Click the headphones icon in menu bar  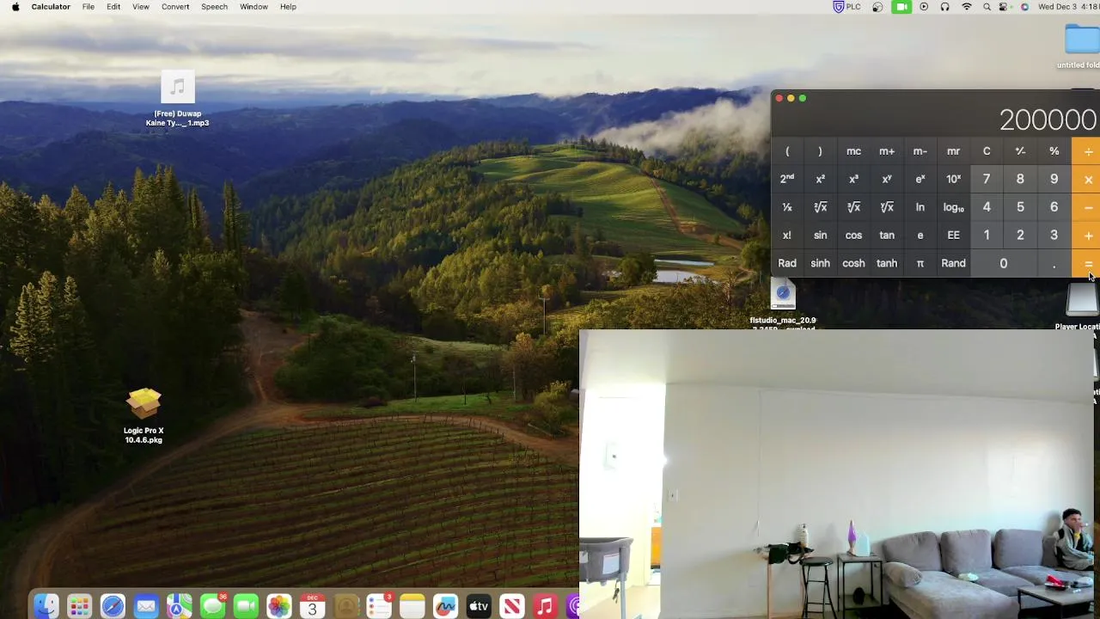tap(944, 7)
